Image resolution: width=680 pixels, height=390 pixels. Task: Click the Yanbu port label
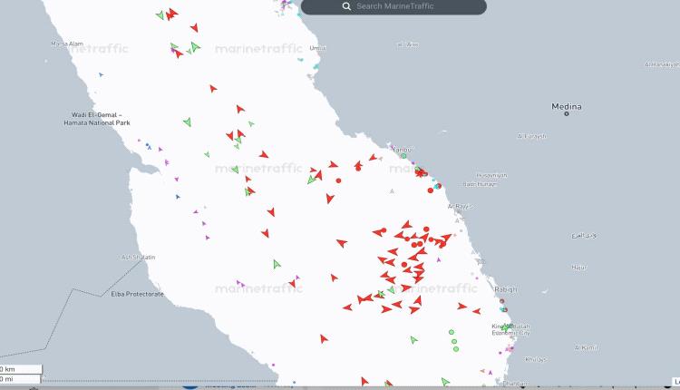(402, 149)
